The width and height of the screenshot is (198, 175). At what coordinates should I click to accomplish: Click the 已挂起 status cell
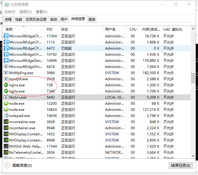(x=66, y=48)
